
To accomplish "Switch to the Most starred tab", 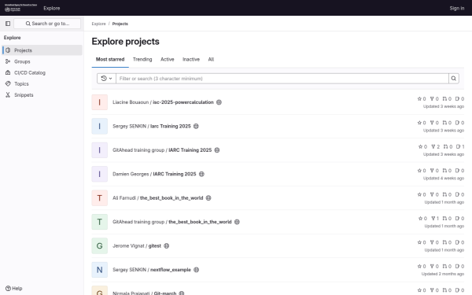I will pos(110,59).
